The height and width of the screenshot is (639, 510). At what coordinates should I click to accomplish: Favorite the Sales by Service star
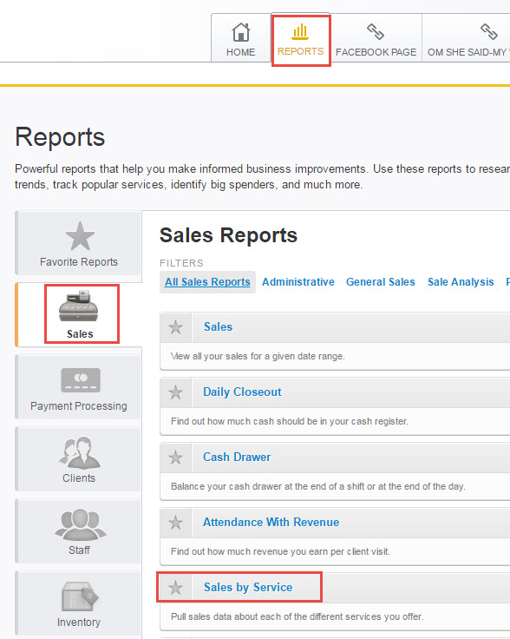click(175, 588)
